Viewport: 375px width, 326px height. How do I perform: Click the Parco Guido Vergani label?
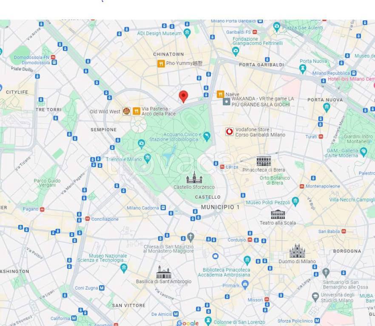coord(47,183)
